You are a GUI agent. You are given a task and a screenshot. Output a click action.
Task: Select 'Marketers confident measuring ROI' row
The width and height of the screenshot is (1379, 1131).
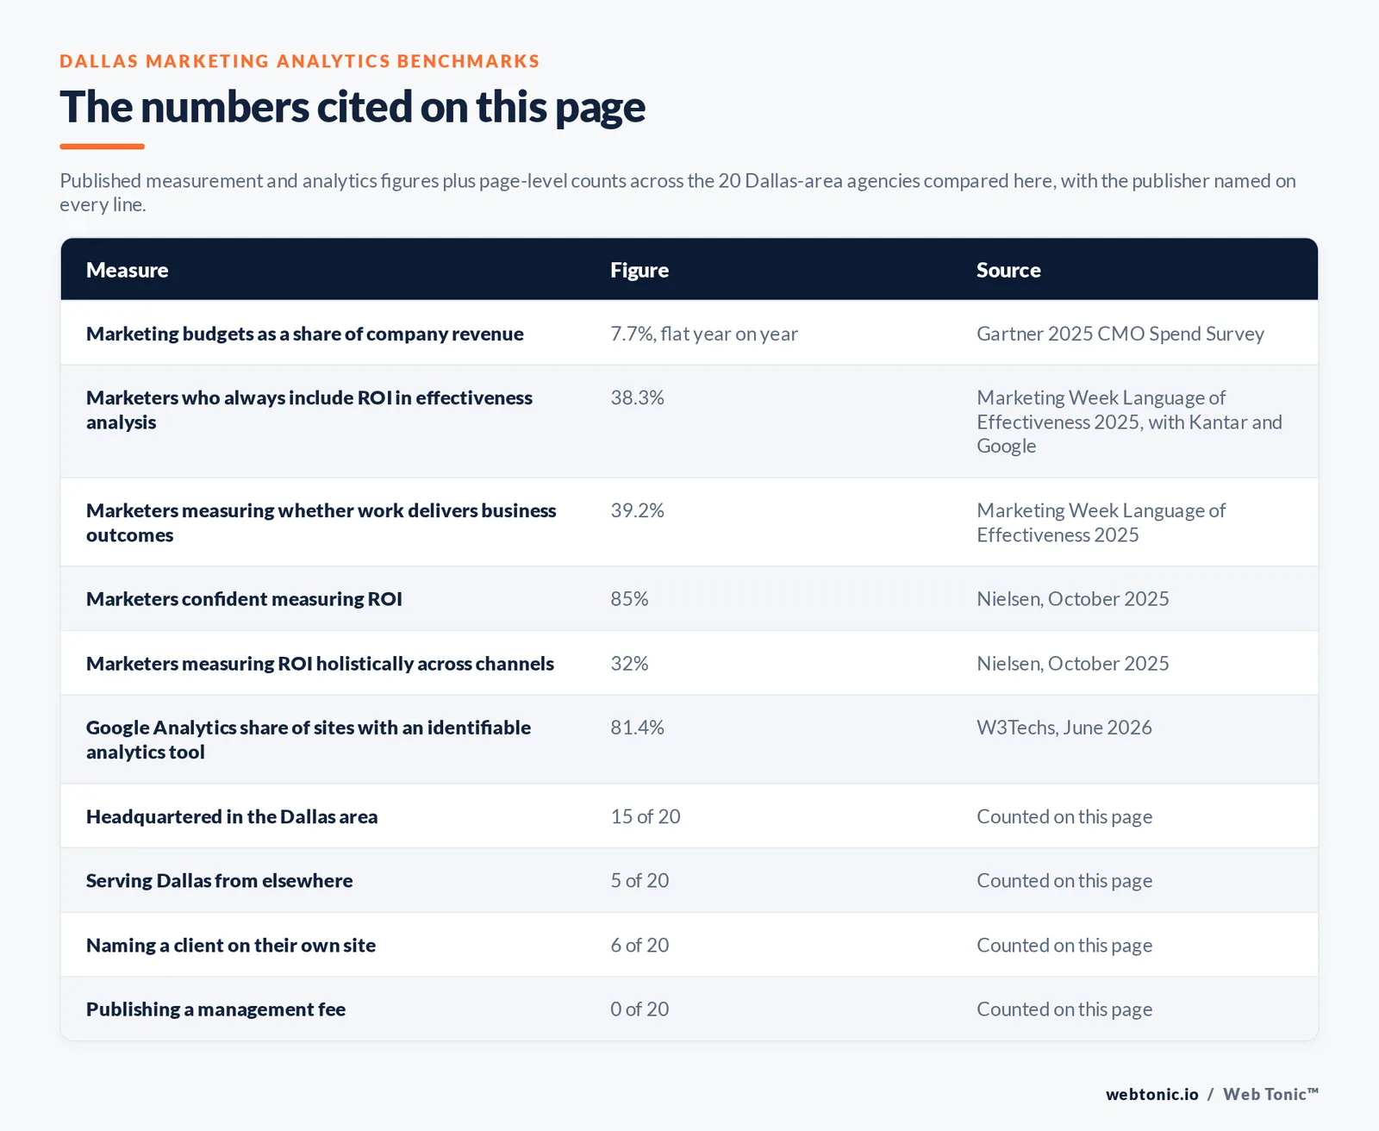point(689,598)
